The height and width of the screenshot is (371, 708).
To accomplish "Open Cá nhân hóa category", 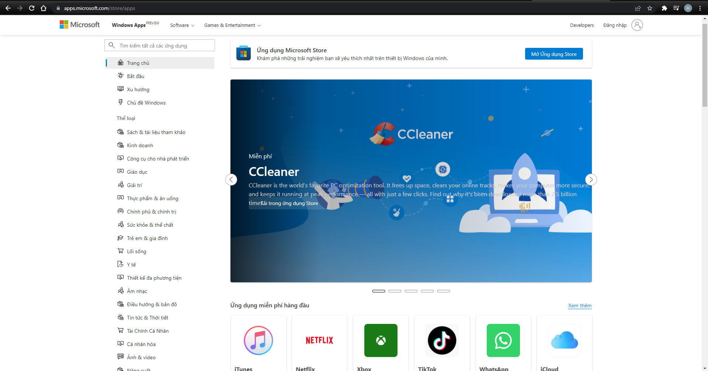I will tap(160, 344).
